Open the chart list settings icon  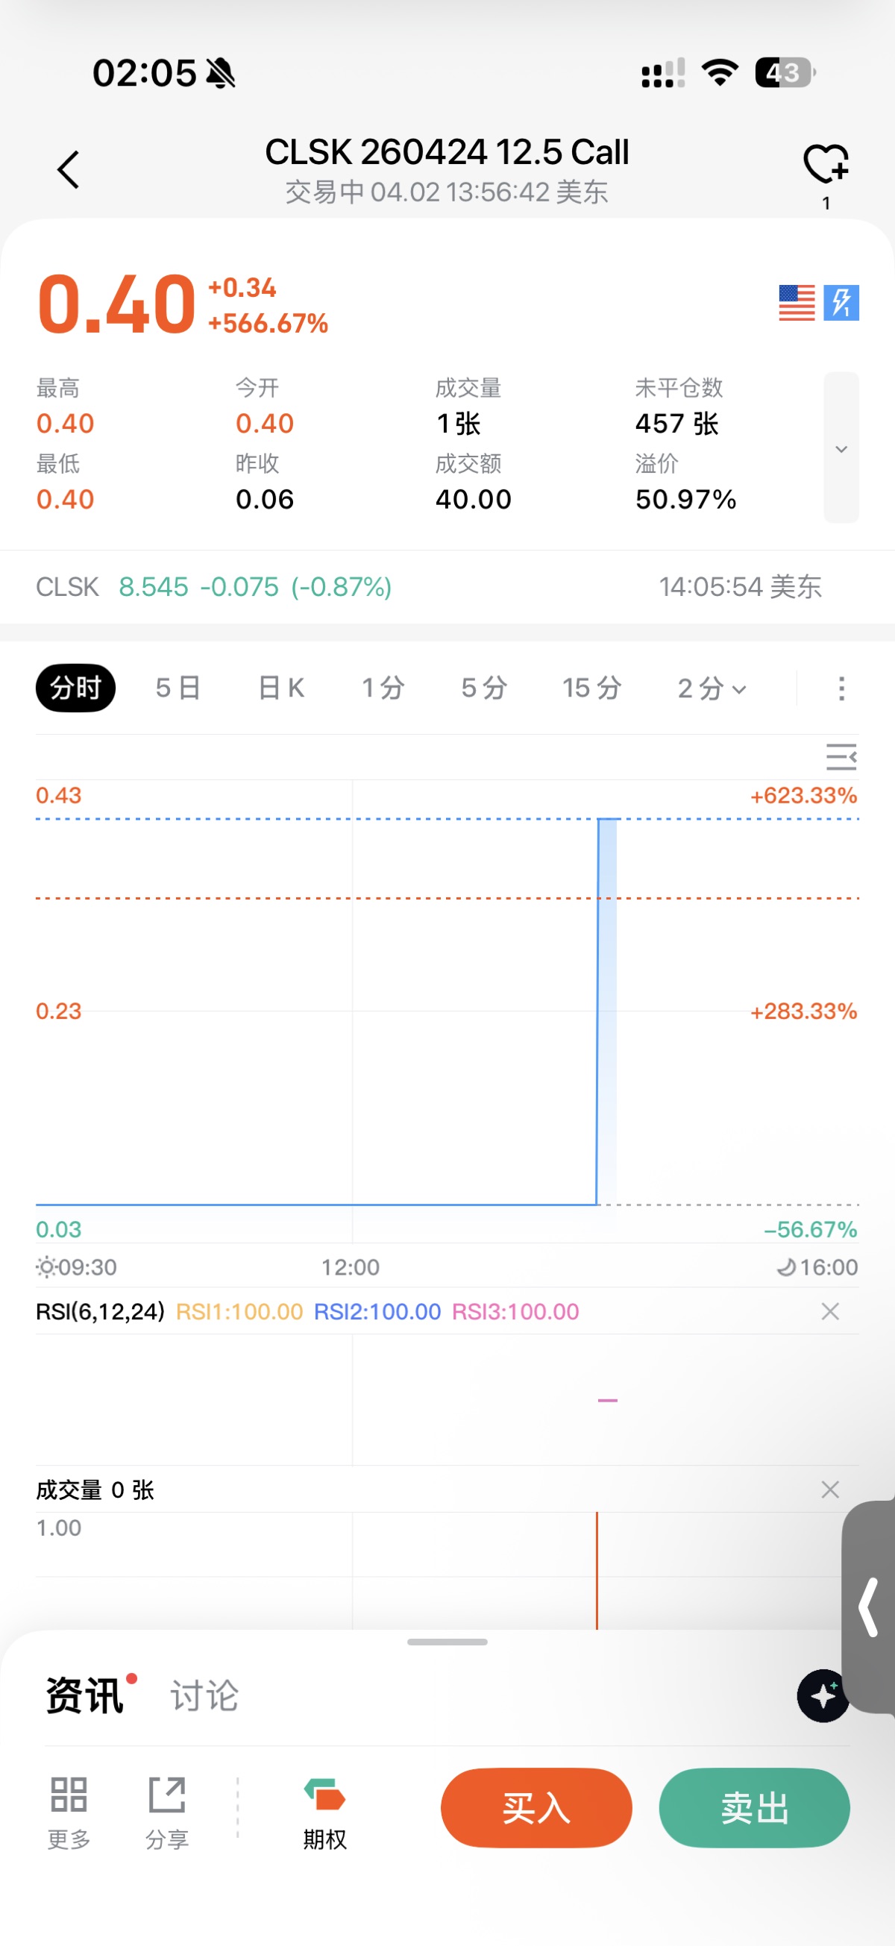(841, 756)
